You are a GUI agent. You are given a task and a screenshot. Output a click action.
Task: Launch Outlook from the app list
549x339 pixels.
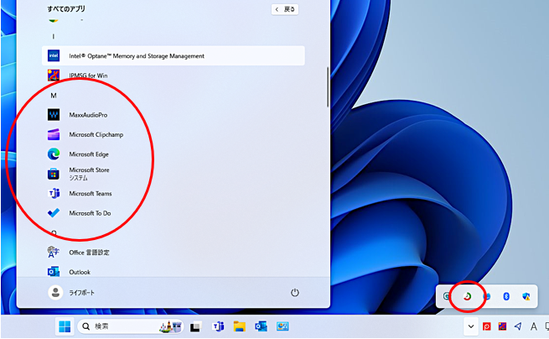coord(174,272)
